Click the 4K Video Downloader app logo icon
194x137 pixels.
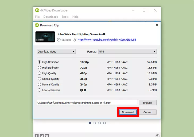point(37,10)
